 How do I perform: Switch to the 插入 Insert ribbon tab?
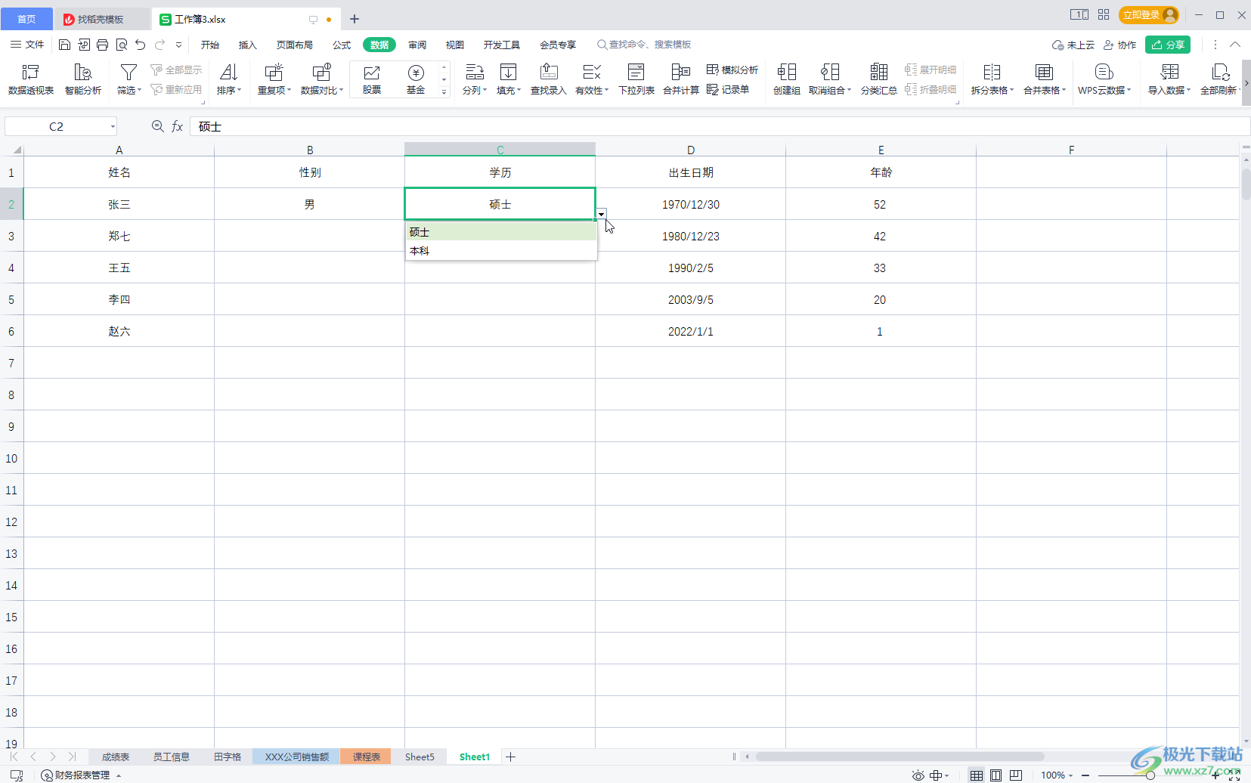[x=248, y=45]
